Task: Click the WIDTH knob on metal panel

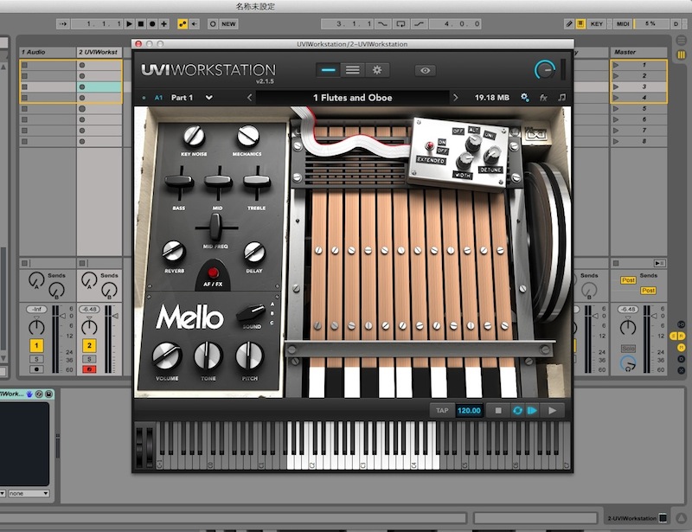Action: tap(465, 160)
